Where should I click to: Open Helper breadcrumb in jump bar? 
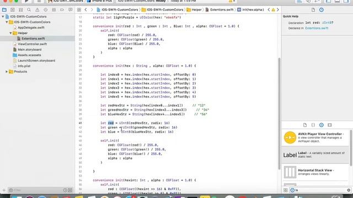click(x=194, y=10)
